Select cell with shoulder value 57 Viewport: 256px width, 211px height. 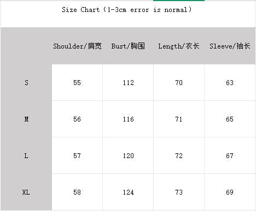77,155
